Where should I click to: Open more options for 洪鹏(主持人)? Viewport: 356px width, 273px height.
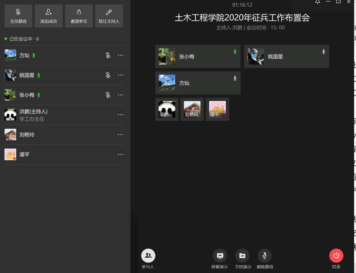[121, 115]
